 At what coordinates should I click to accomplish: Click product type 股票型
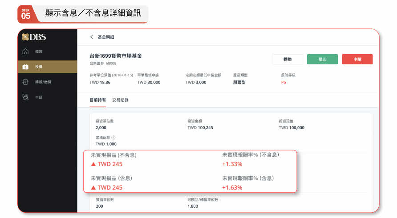(x=239, y=82)
